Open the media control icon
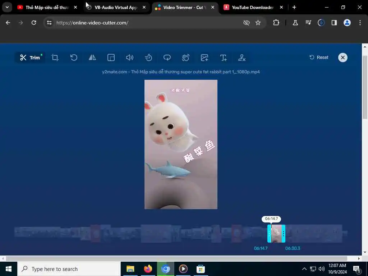 [308, 23]
